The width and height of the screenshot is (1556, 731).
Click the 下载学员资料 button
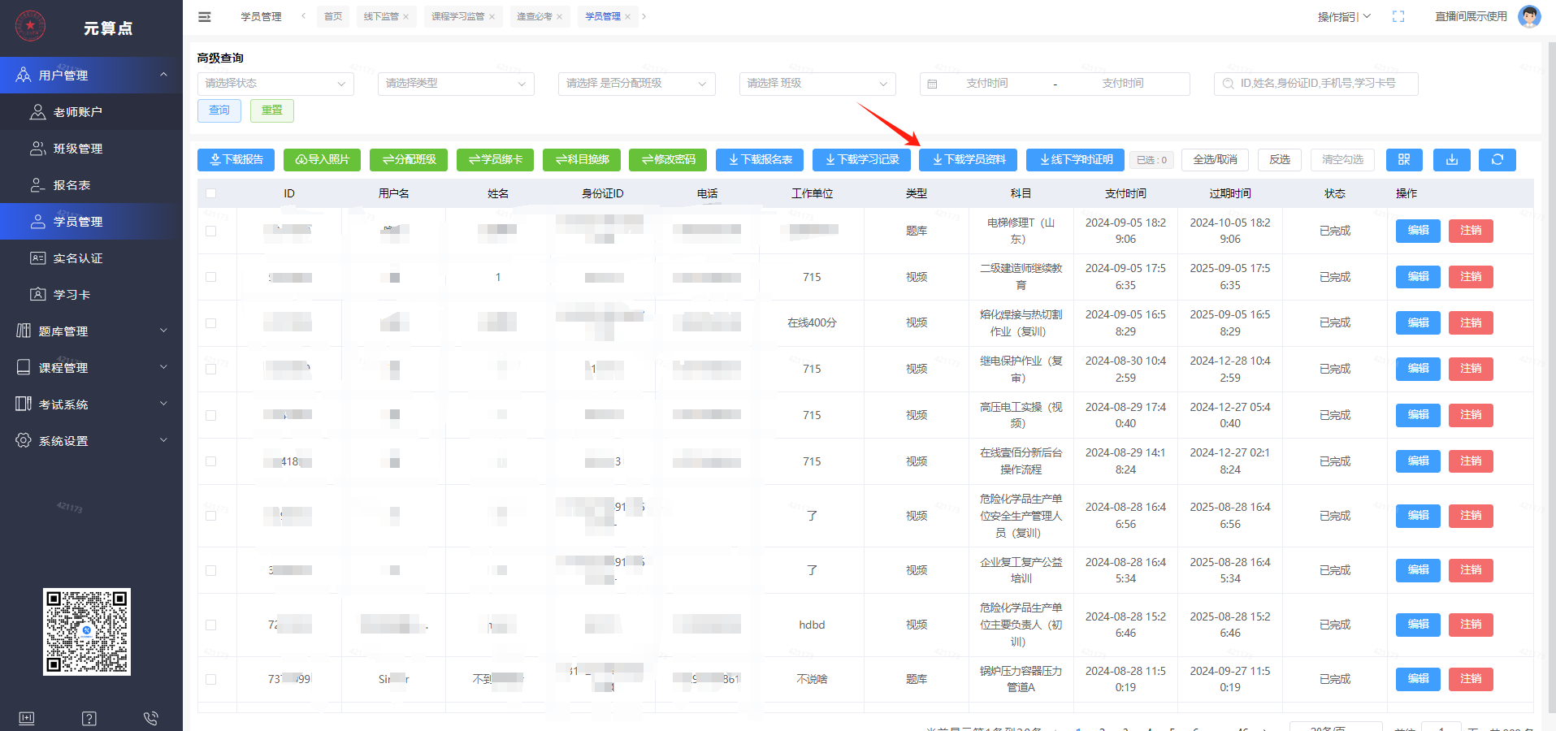(x=969, y=160)
